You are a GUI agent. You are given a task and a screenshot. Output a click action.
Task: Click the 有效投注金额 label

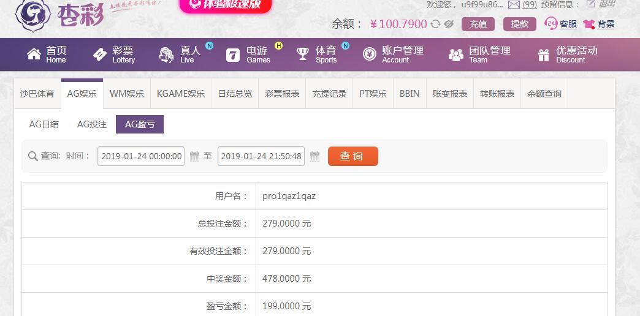[218, 251]
